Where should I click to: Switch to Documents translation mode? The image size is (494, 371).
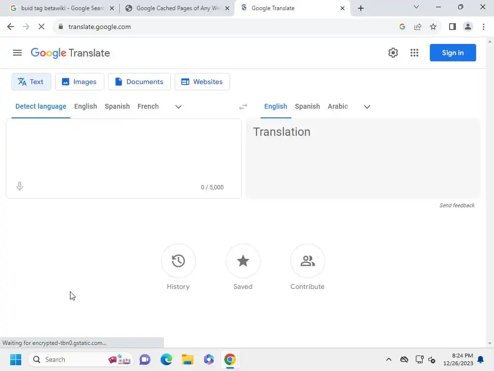coord(139,82)
